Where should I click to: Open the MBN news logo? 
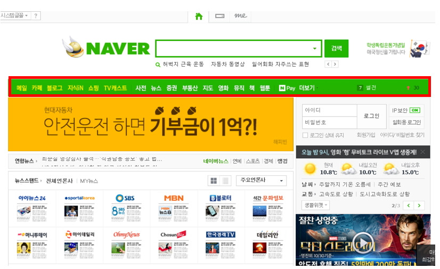[174, 198]
